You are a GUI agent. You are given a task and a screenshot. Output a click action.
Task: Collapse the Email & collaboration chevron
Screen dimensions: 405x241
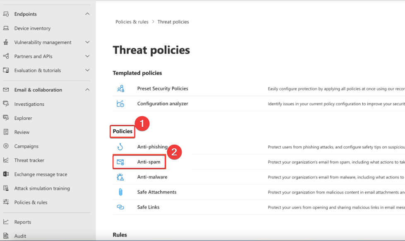click(87, 90)
